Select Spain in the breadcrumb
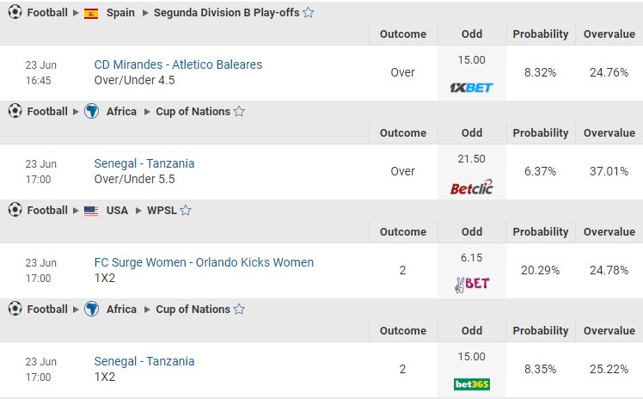Viewport: 643px width, 399px height. tap(120, 13)
